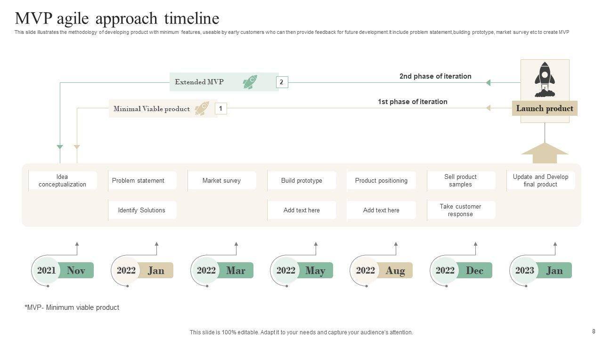Click the 2021 Nov timeline marker
The width and height of the screenshot is (603, 339).
tap(63, 270)
